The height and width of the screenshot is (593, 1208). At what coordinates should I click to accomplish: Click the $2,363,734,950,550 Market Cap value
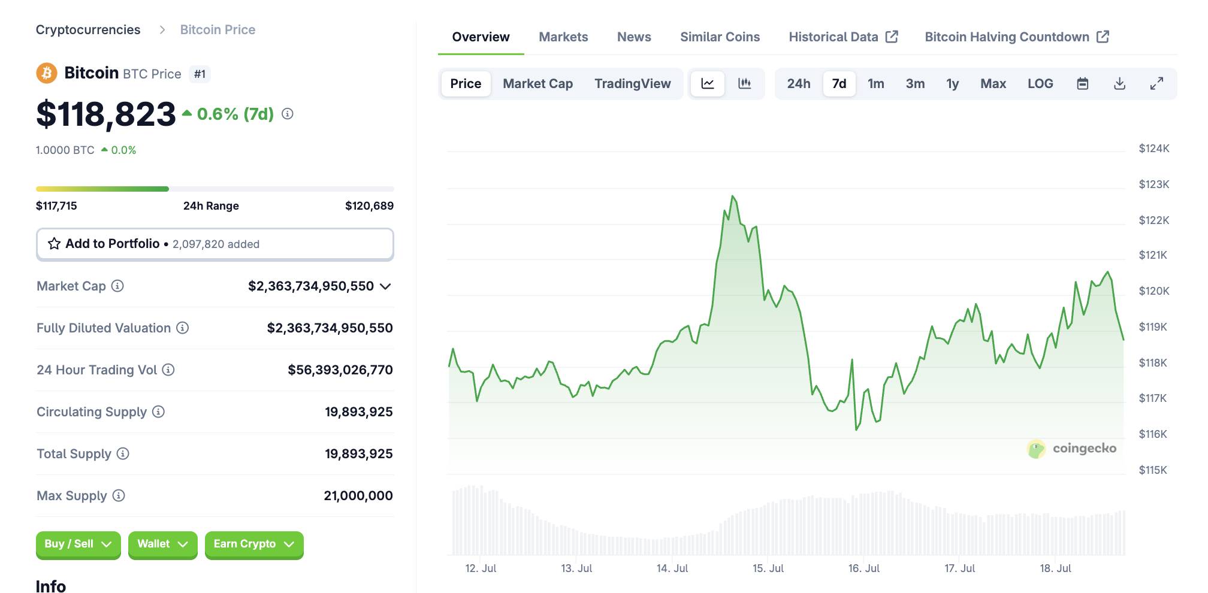pos(311,286)
